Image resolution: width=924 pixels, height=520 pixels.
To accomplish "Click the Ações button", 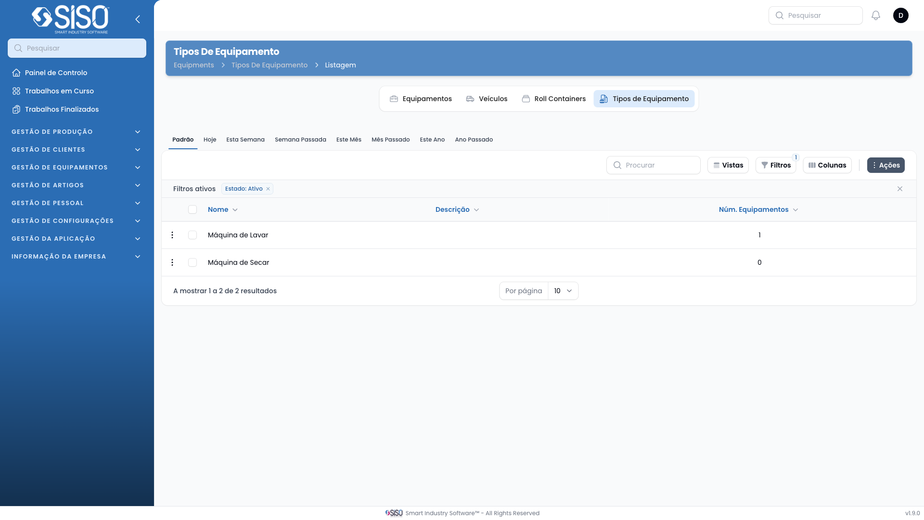I will (x=885, y=165).
